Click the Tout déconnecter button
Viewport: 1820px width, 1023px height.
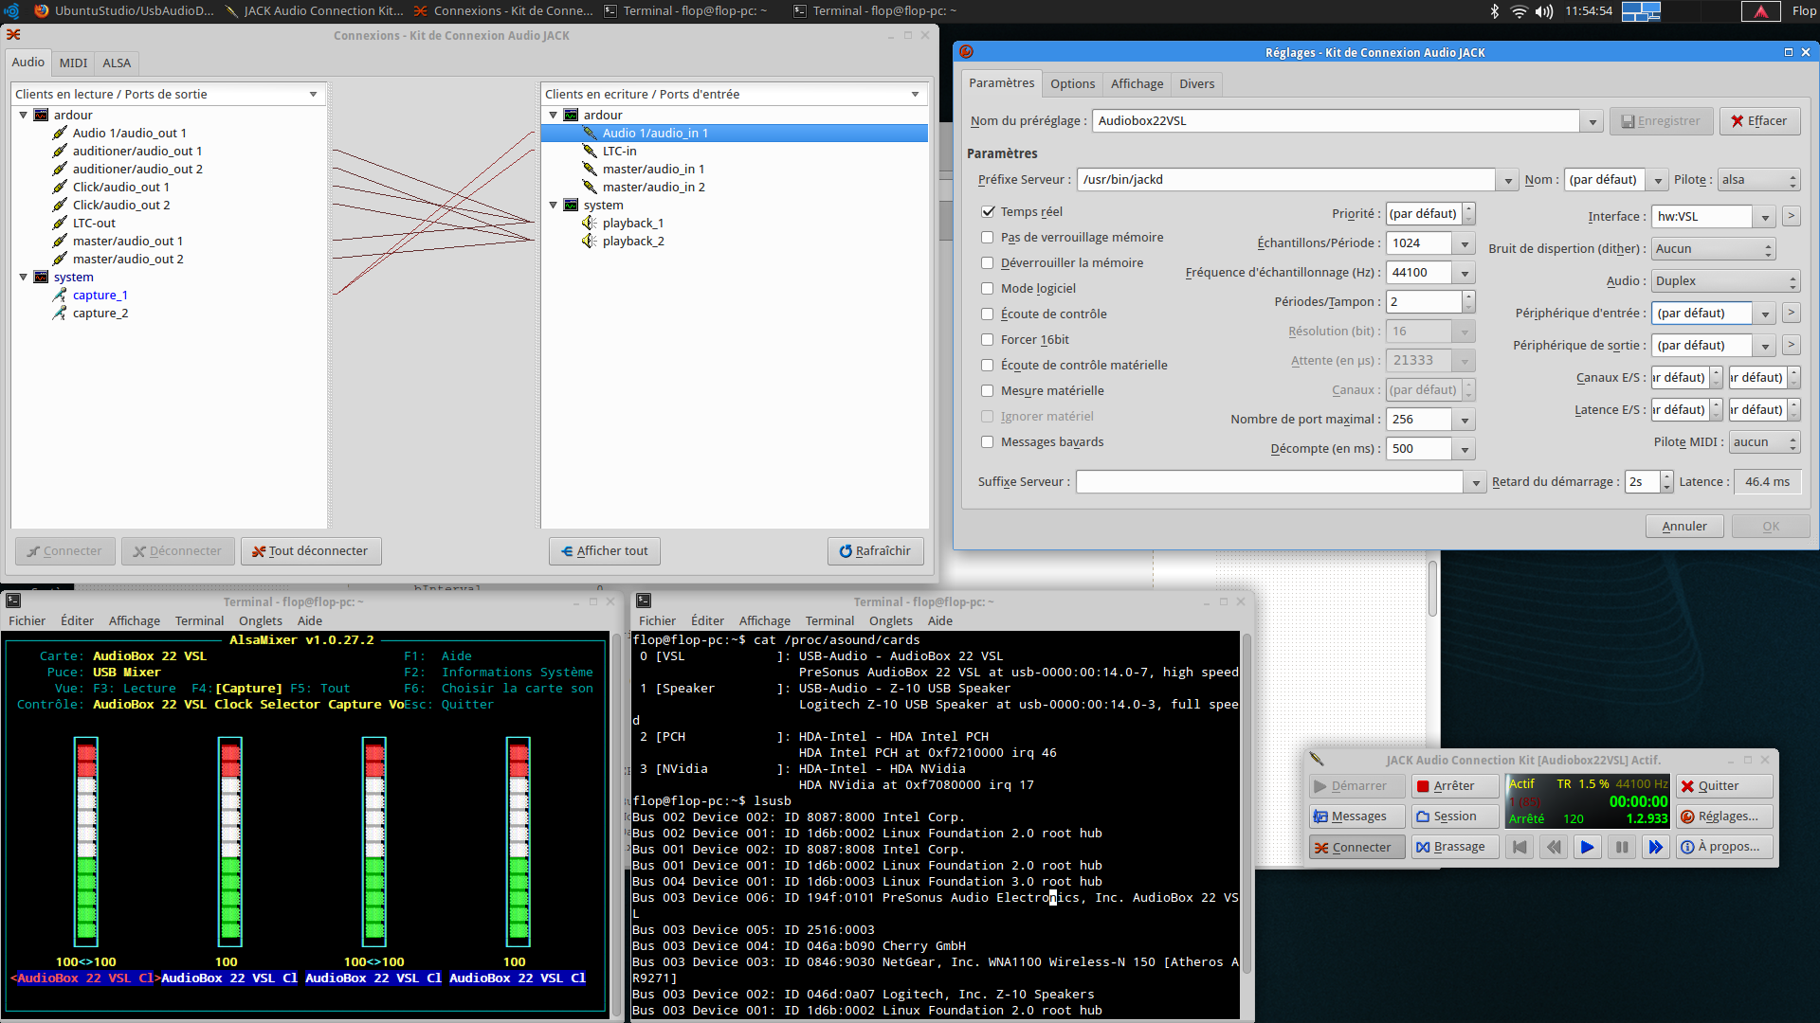click(x=311, y=551)
